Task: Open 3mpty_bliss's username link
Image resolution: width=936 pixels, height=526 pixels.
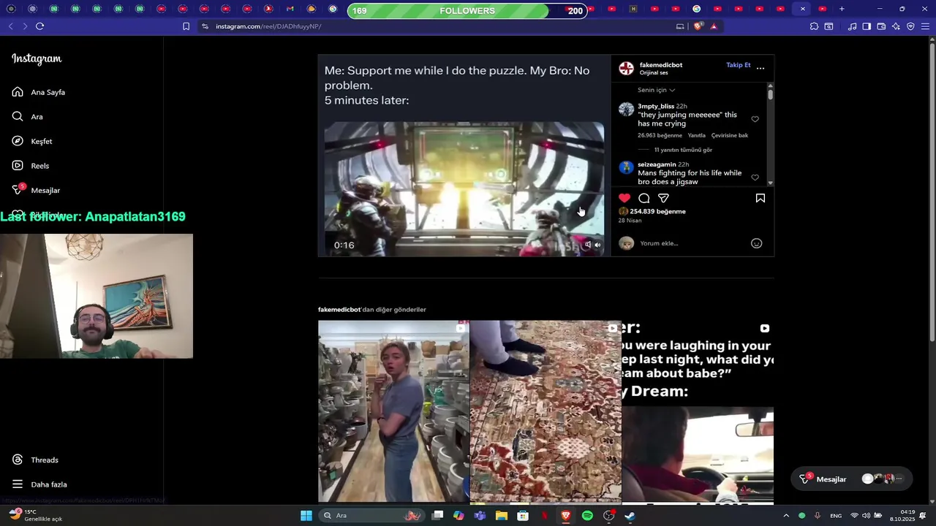Action: 656,106
